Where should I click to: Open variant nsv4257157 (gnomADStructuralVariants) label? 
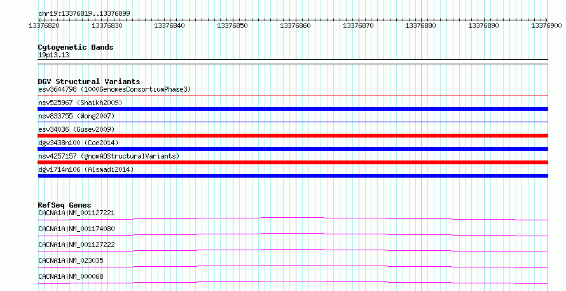click(109, 156)
